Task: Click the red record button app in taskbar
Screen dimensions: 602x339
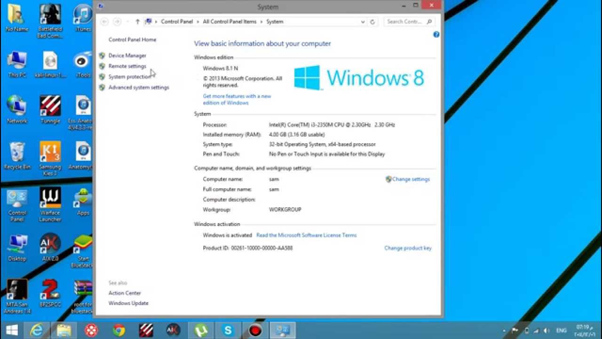Action: 255,330
